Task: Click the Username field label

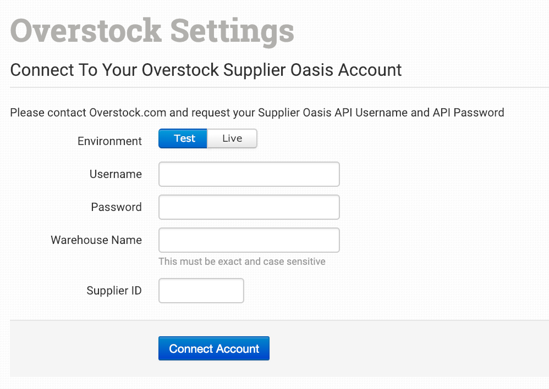Action: pos(116,174)
